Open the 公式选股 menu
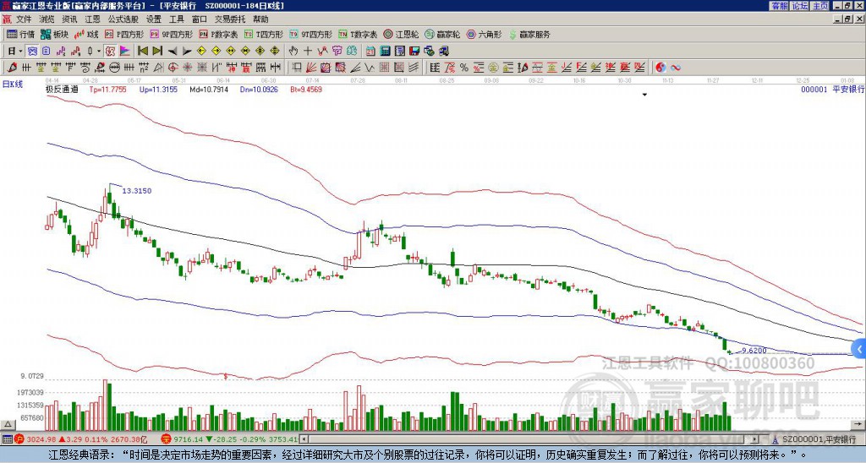This screenshot has height=463, width=866. coord(123,19)
